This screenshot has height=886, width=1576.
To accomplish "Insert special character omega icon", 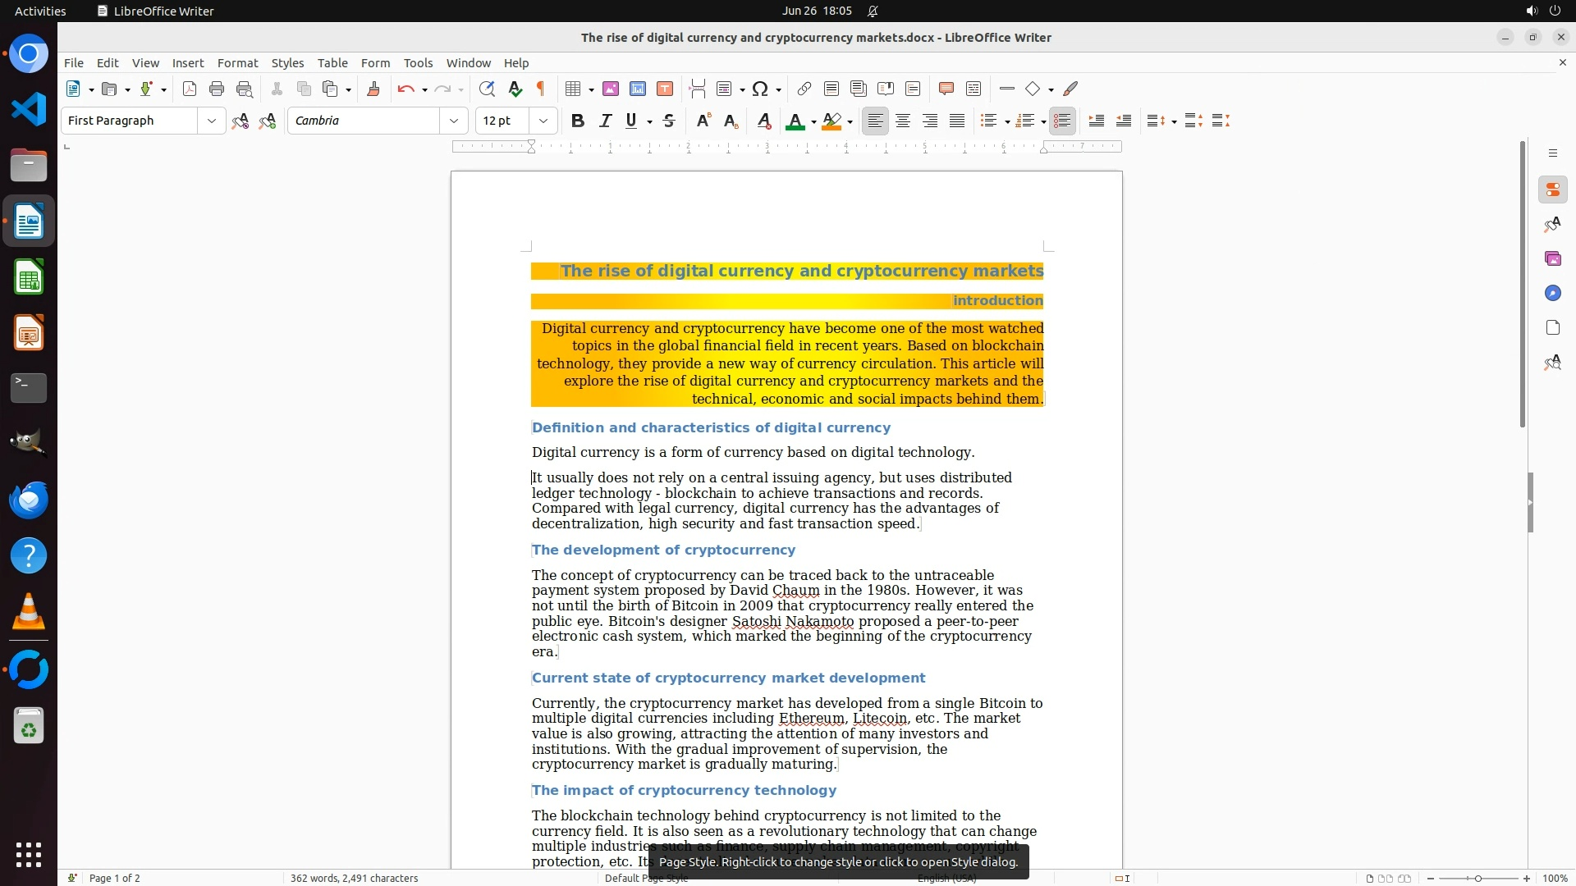I will (x=760, y=89).
